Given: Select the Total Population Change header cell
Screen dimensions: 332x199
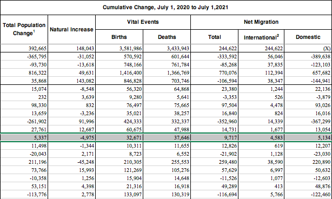Looking at the screenshot, I should coord(24,29).
